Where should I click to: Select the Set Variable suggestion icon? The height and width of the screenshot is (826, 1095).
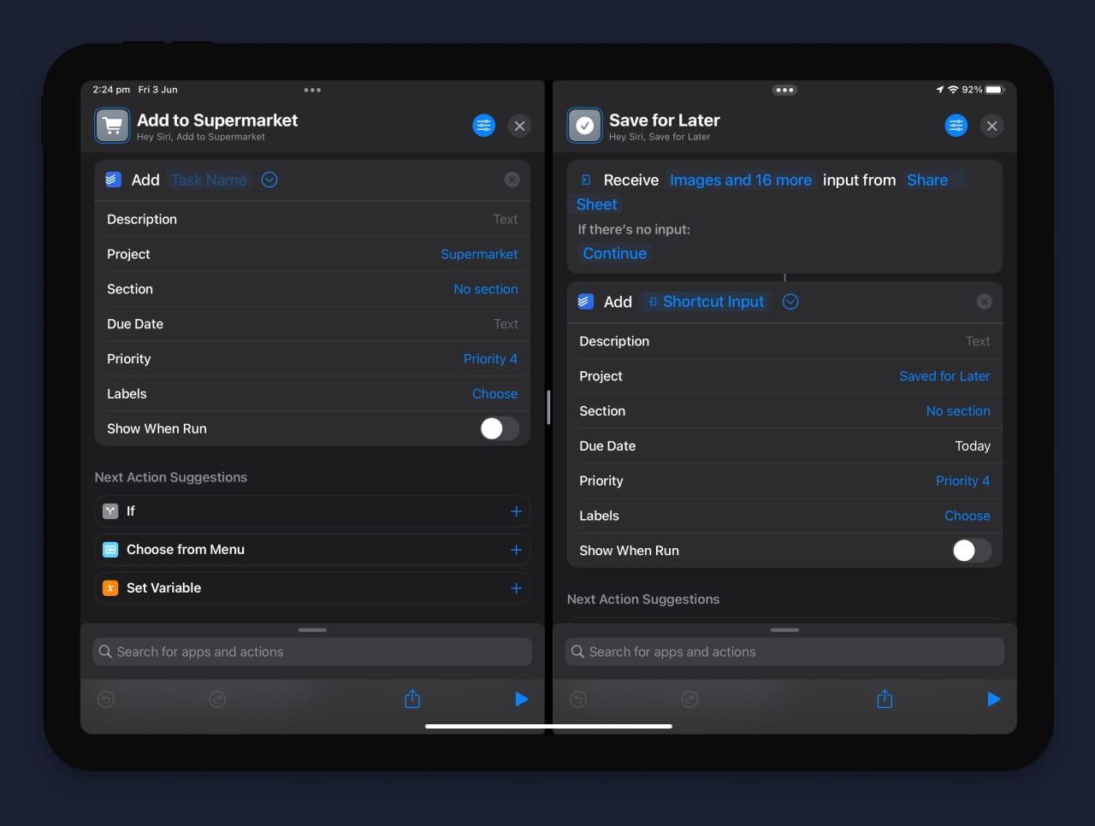(x=109, y=588)
